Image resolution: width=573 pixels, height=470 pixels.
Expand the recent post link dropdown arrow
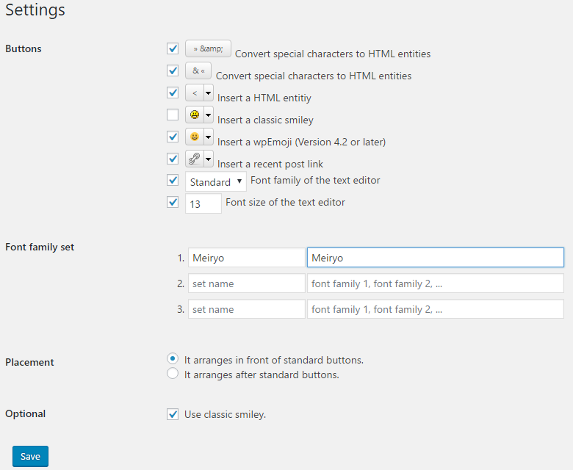coord(209,159)
